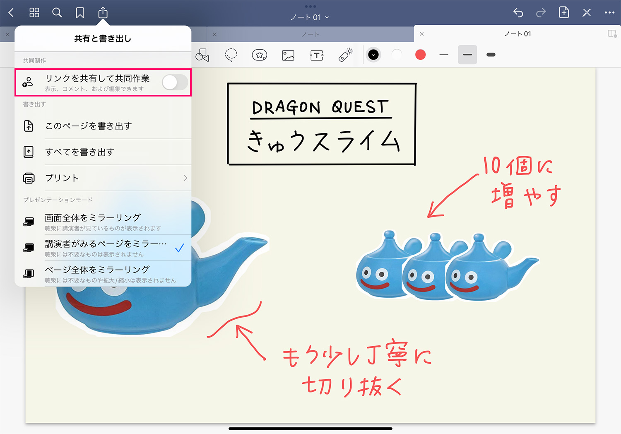Open the ノート 01 title dropdown

click(x=310, y=17)
